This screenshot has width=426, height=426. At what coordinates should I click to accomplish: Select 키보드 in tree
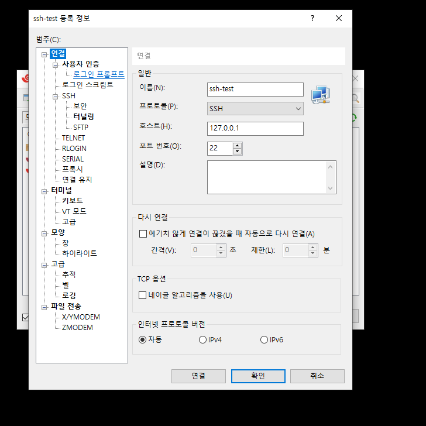click(x=73, y=201)
